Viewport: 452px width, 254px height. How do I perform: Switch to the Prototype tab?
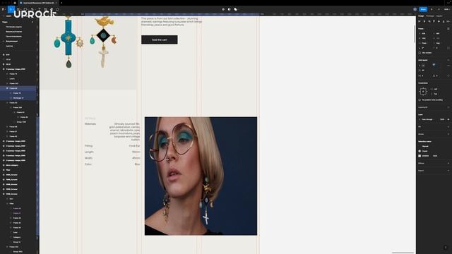coord(430,16)
